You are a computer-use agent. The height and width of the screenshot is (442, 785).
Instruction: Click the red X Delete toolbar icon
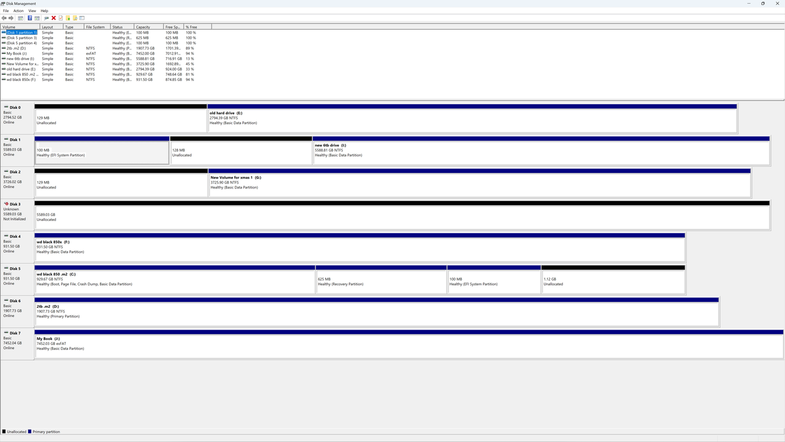tap(53, 18)
